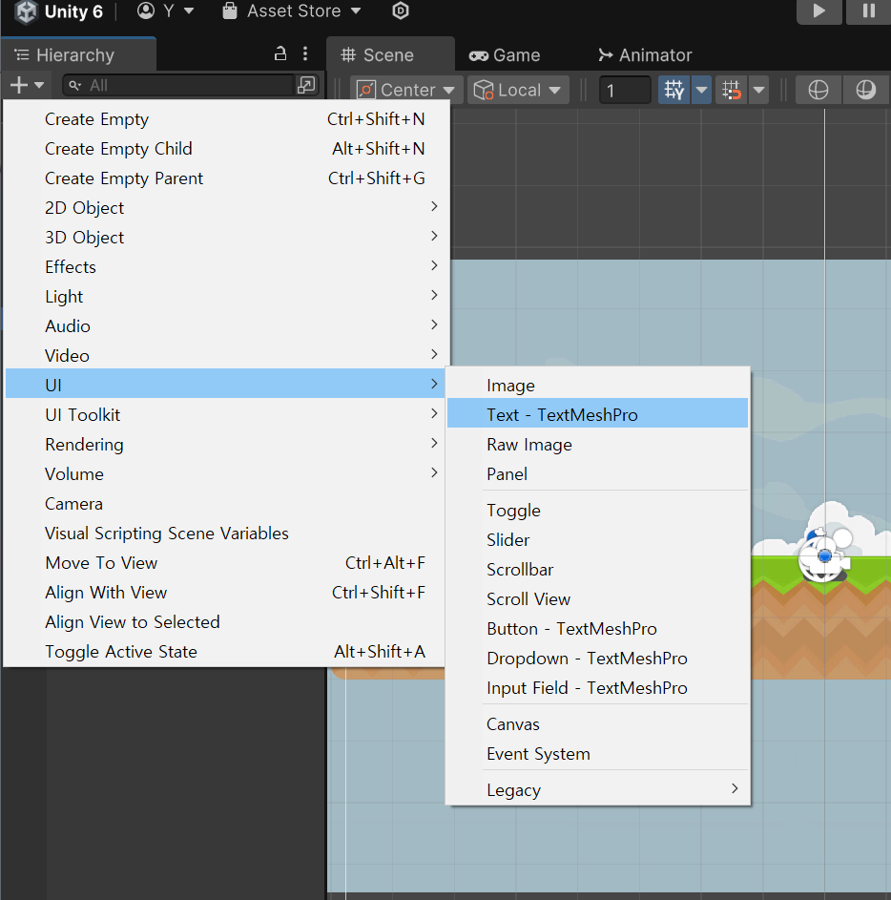Create a Raw Image element
The image size is (891, 900).
click(x=597, y=445)
